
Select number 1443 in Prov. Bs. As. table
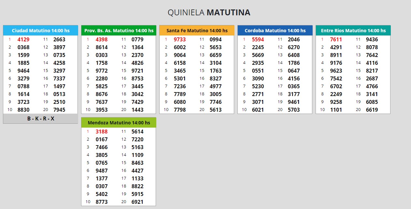click(137, 110)
